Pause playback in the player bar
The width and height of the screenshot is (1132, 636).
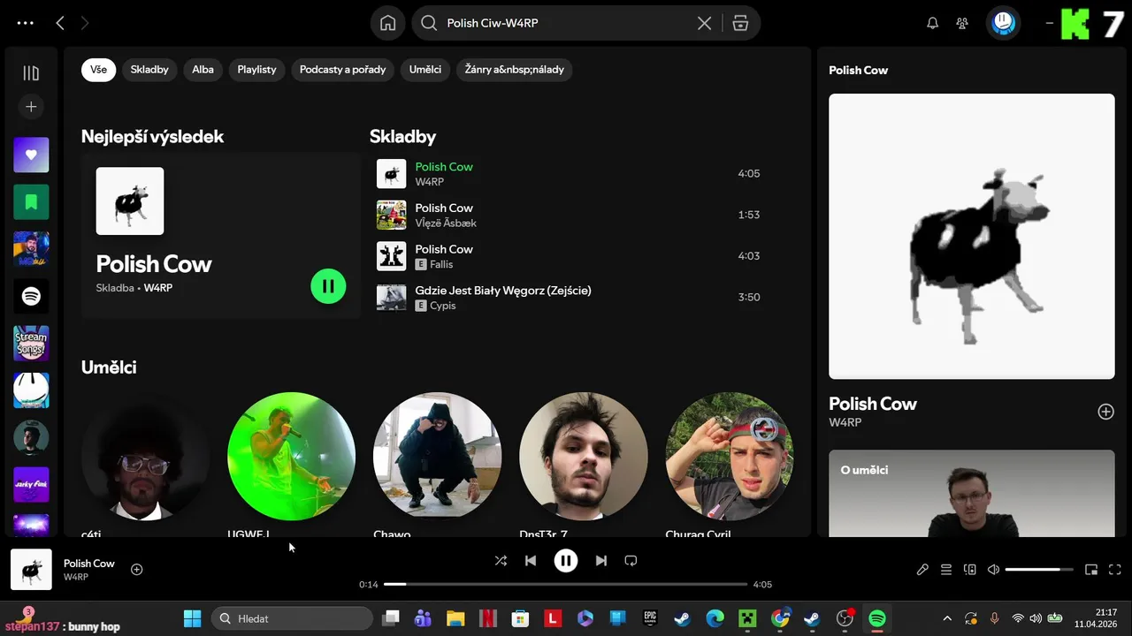tap(566, 561)
